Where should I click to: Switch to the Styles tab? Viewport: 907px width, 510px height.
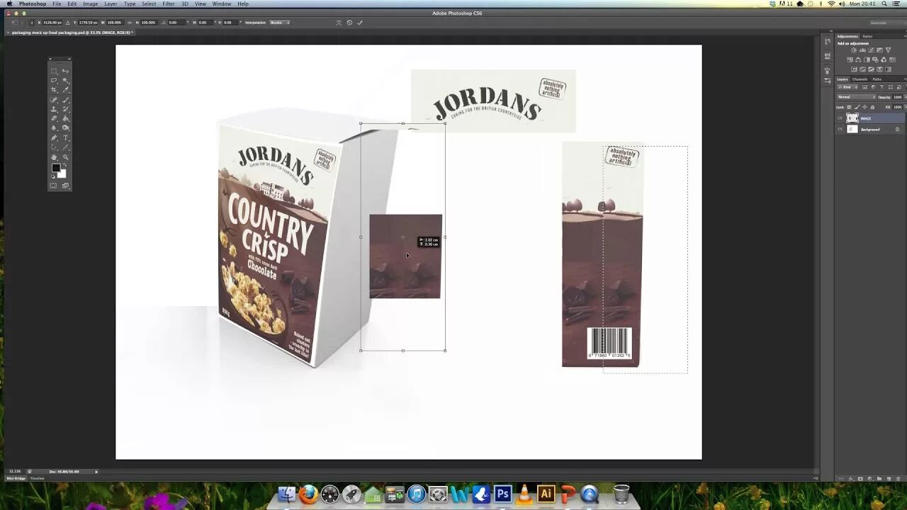(x=867, y=36)
